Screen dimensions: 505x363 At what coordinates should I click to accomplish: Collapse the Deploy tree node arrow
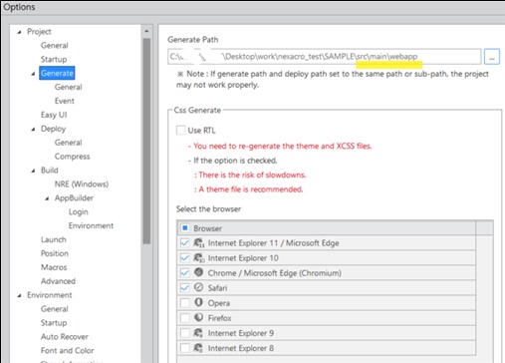[33, 129]
